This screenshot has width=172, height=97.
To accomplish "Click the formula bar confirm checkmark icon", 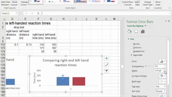I will (32, 13).
